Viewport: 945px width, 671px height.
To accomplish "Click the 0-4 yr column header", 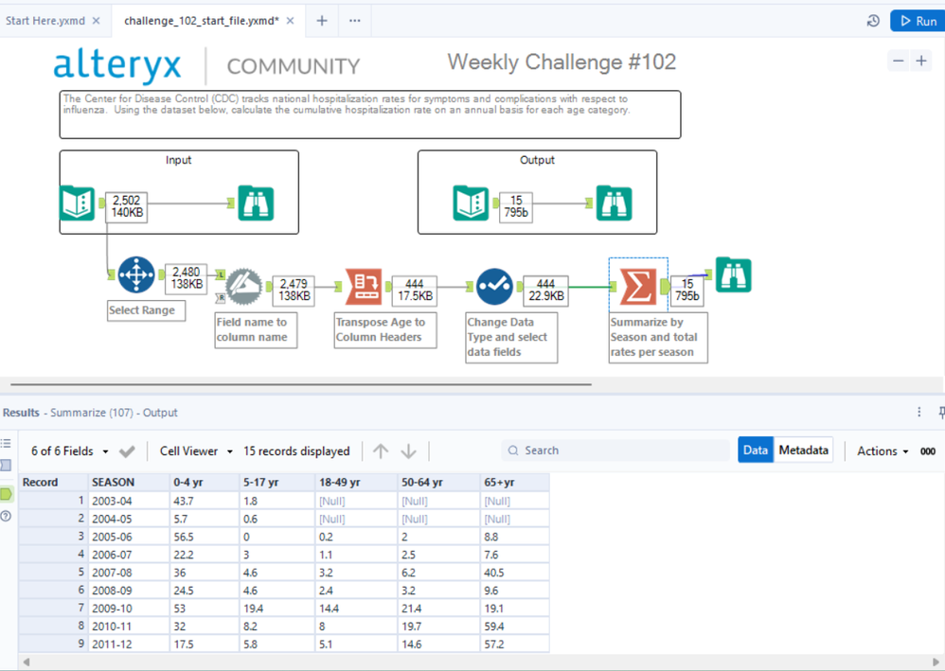I will coord(205,483).
